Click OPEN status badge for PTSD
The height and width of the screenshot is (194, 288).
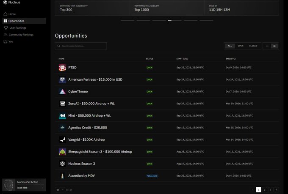click(x=150, y=68)
